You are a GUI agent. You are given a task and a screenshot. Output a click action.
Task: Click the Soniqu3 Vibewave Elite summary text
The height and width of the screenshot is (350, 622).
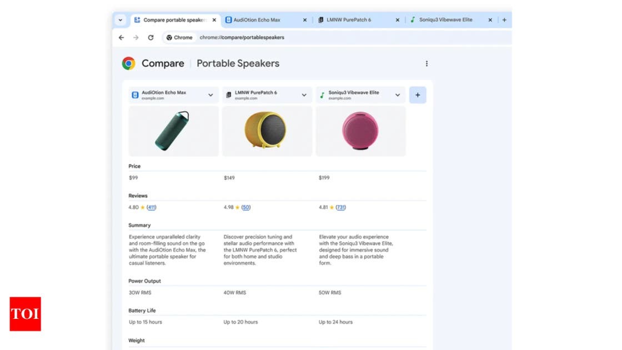click(x=356, y=250)
